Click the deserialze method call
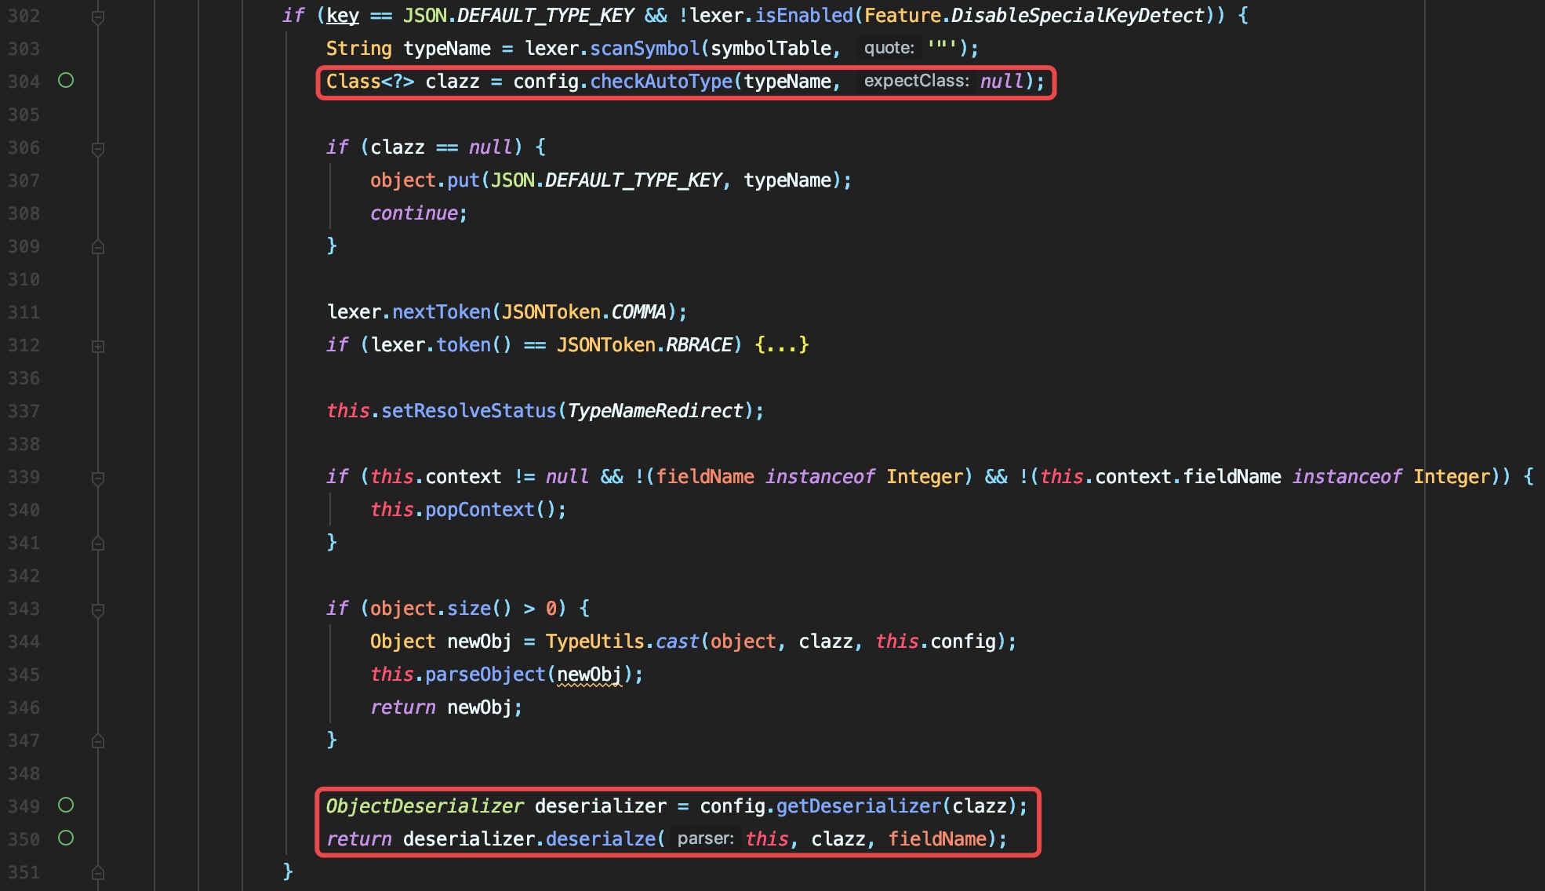1545x891 pixels. pyautogui.click(x=600, y=839)
